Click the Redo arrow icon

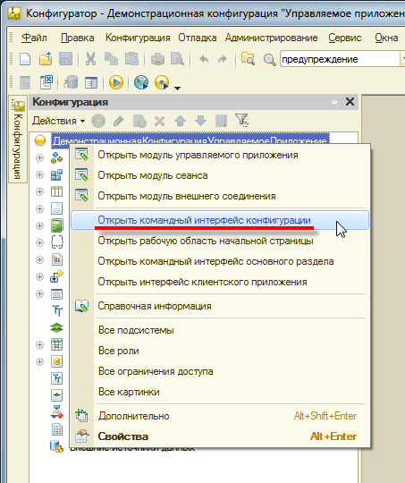coord(222,59)
